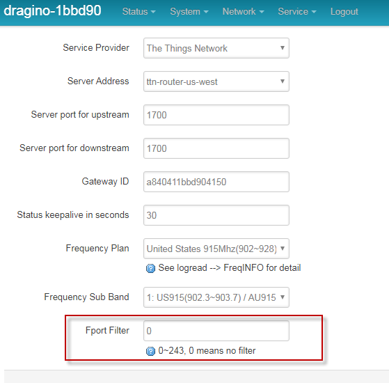Open the Status menu

[x=139, y=11]
